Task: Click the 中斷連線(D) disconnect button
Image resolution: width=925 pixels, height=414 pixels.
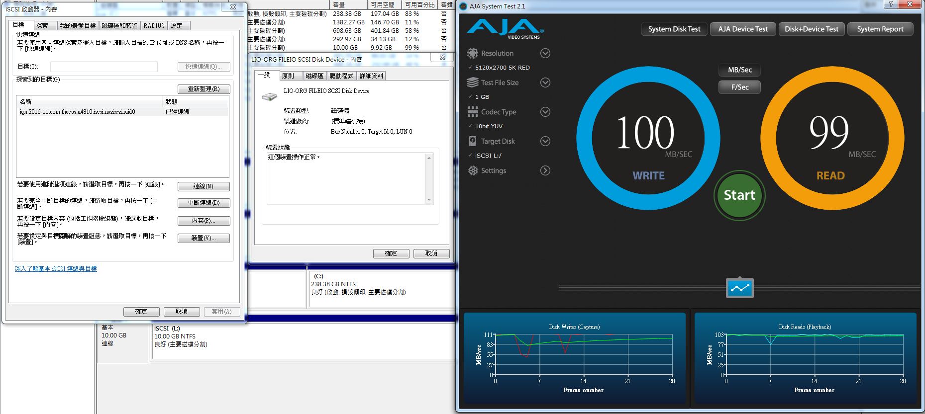Action: (x=204, y=203)
